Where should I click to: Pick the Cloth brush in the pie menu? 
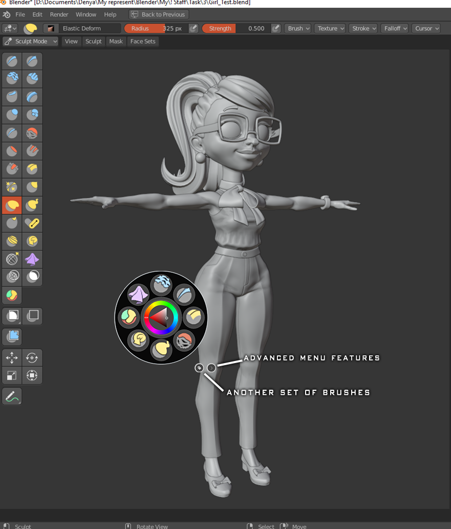coord(138,294)
